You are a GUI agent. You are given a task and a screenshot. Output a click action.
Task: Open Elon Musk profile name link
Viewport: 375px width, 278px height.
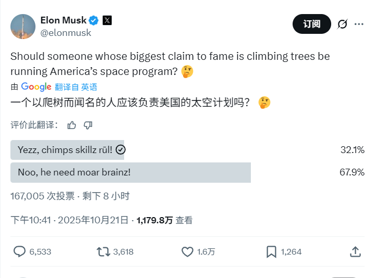[64, 20]
